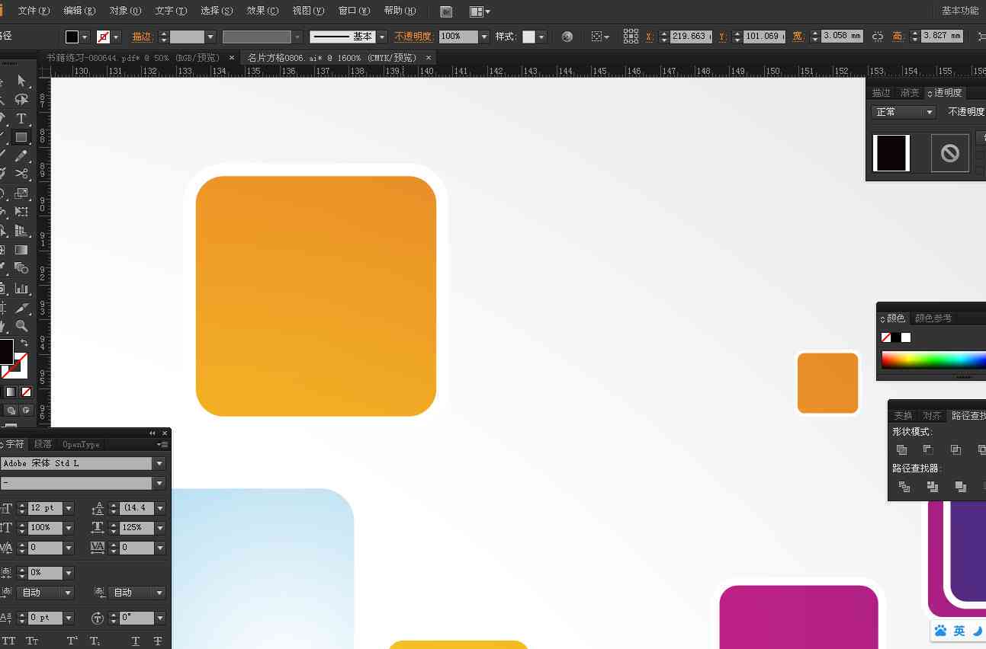986x649 pixels.
Task: Swap fill and stroke colors arrow
Action: coord(24,344)
